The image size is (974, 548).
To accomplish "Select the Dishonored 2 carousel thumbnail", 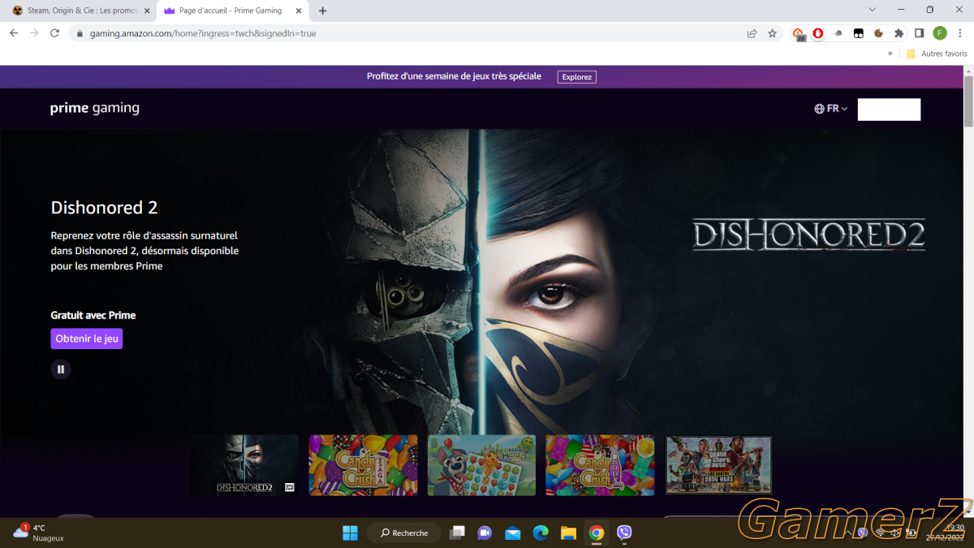I will point(244,465).
